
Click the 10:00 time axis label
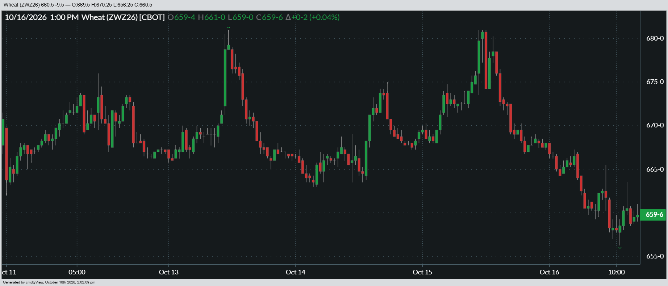tap(617, 272)
